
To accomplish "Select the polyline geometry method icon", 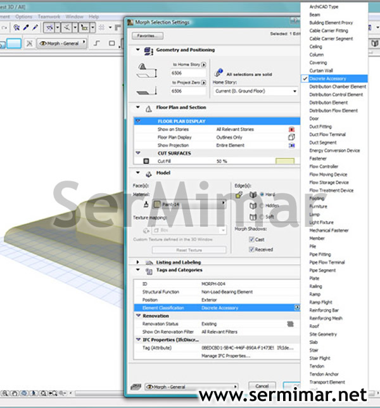I will (96, 43).
